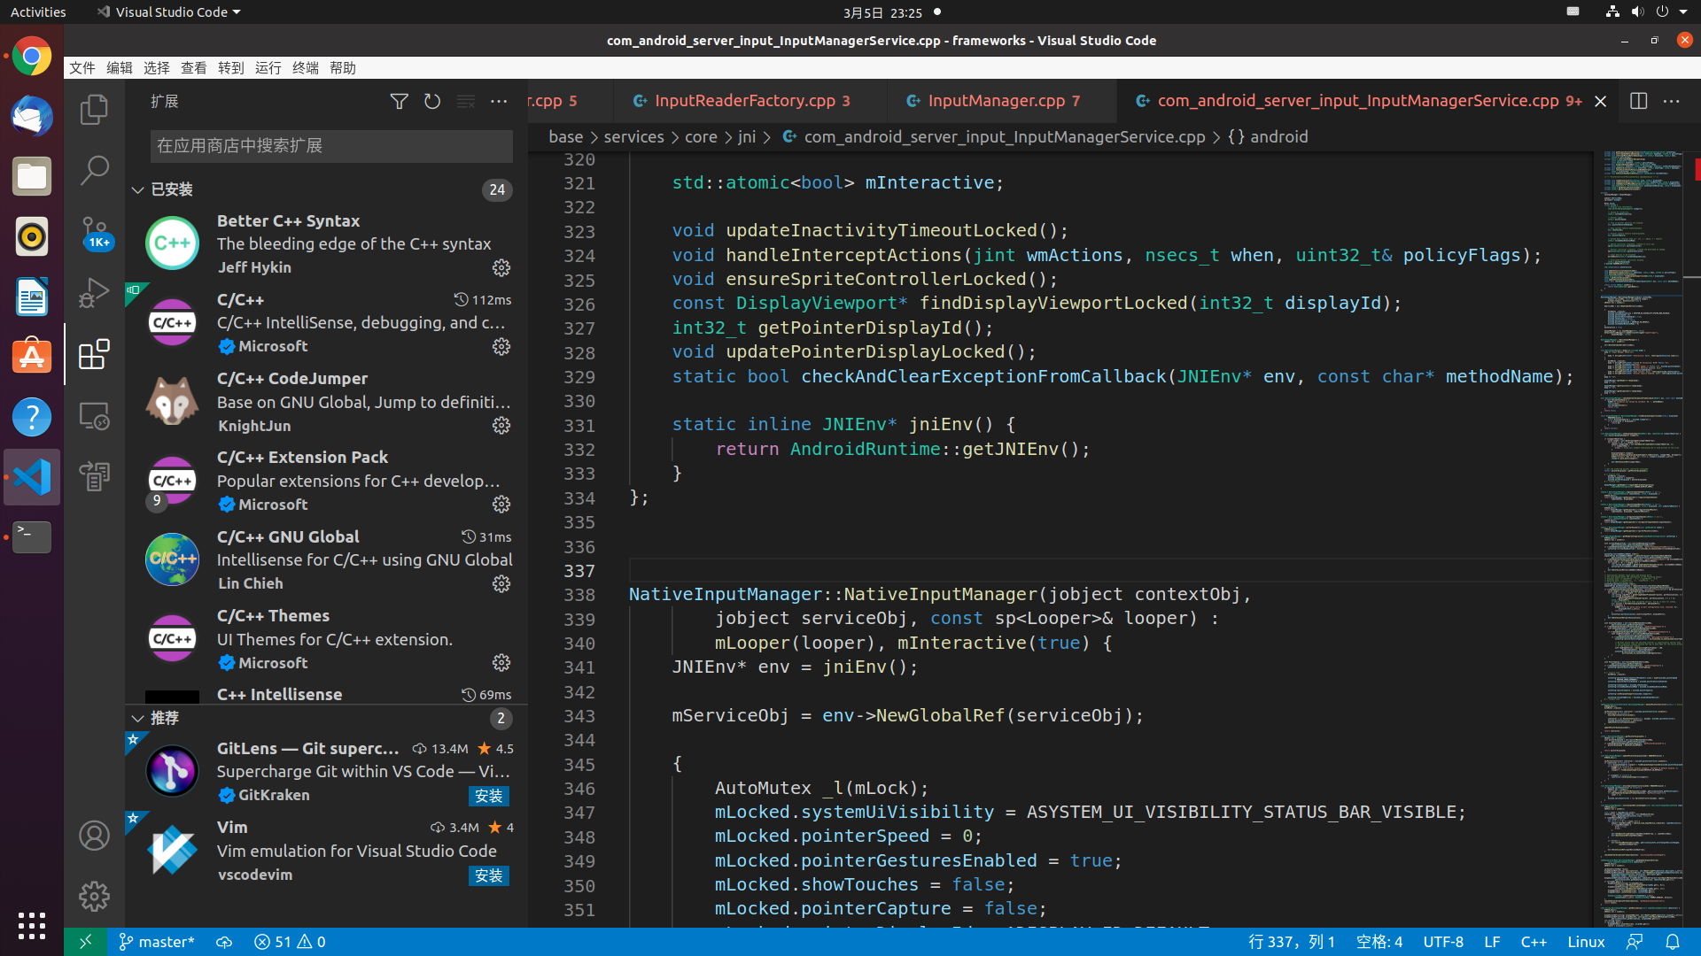Refresh the extensions list
The height and width of the screenshot is (956, 1701).
pyautogui.click(x=432, y=102)
